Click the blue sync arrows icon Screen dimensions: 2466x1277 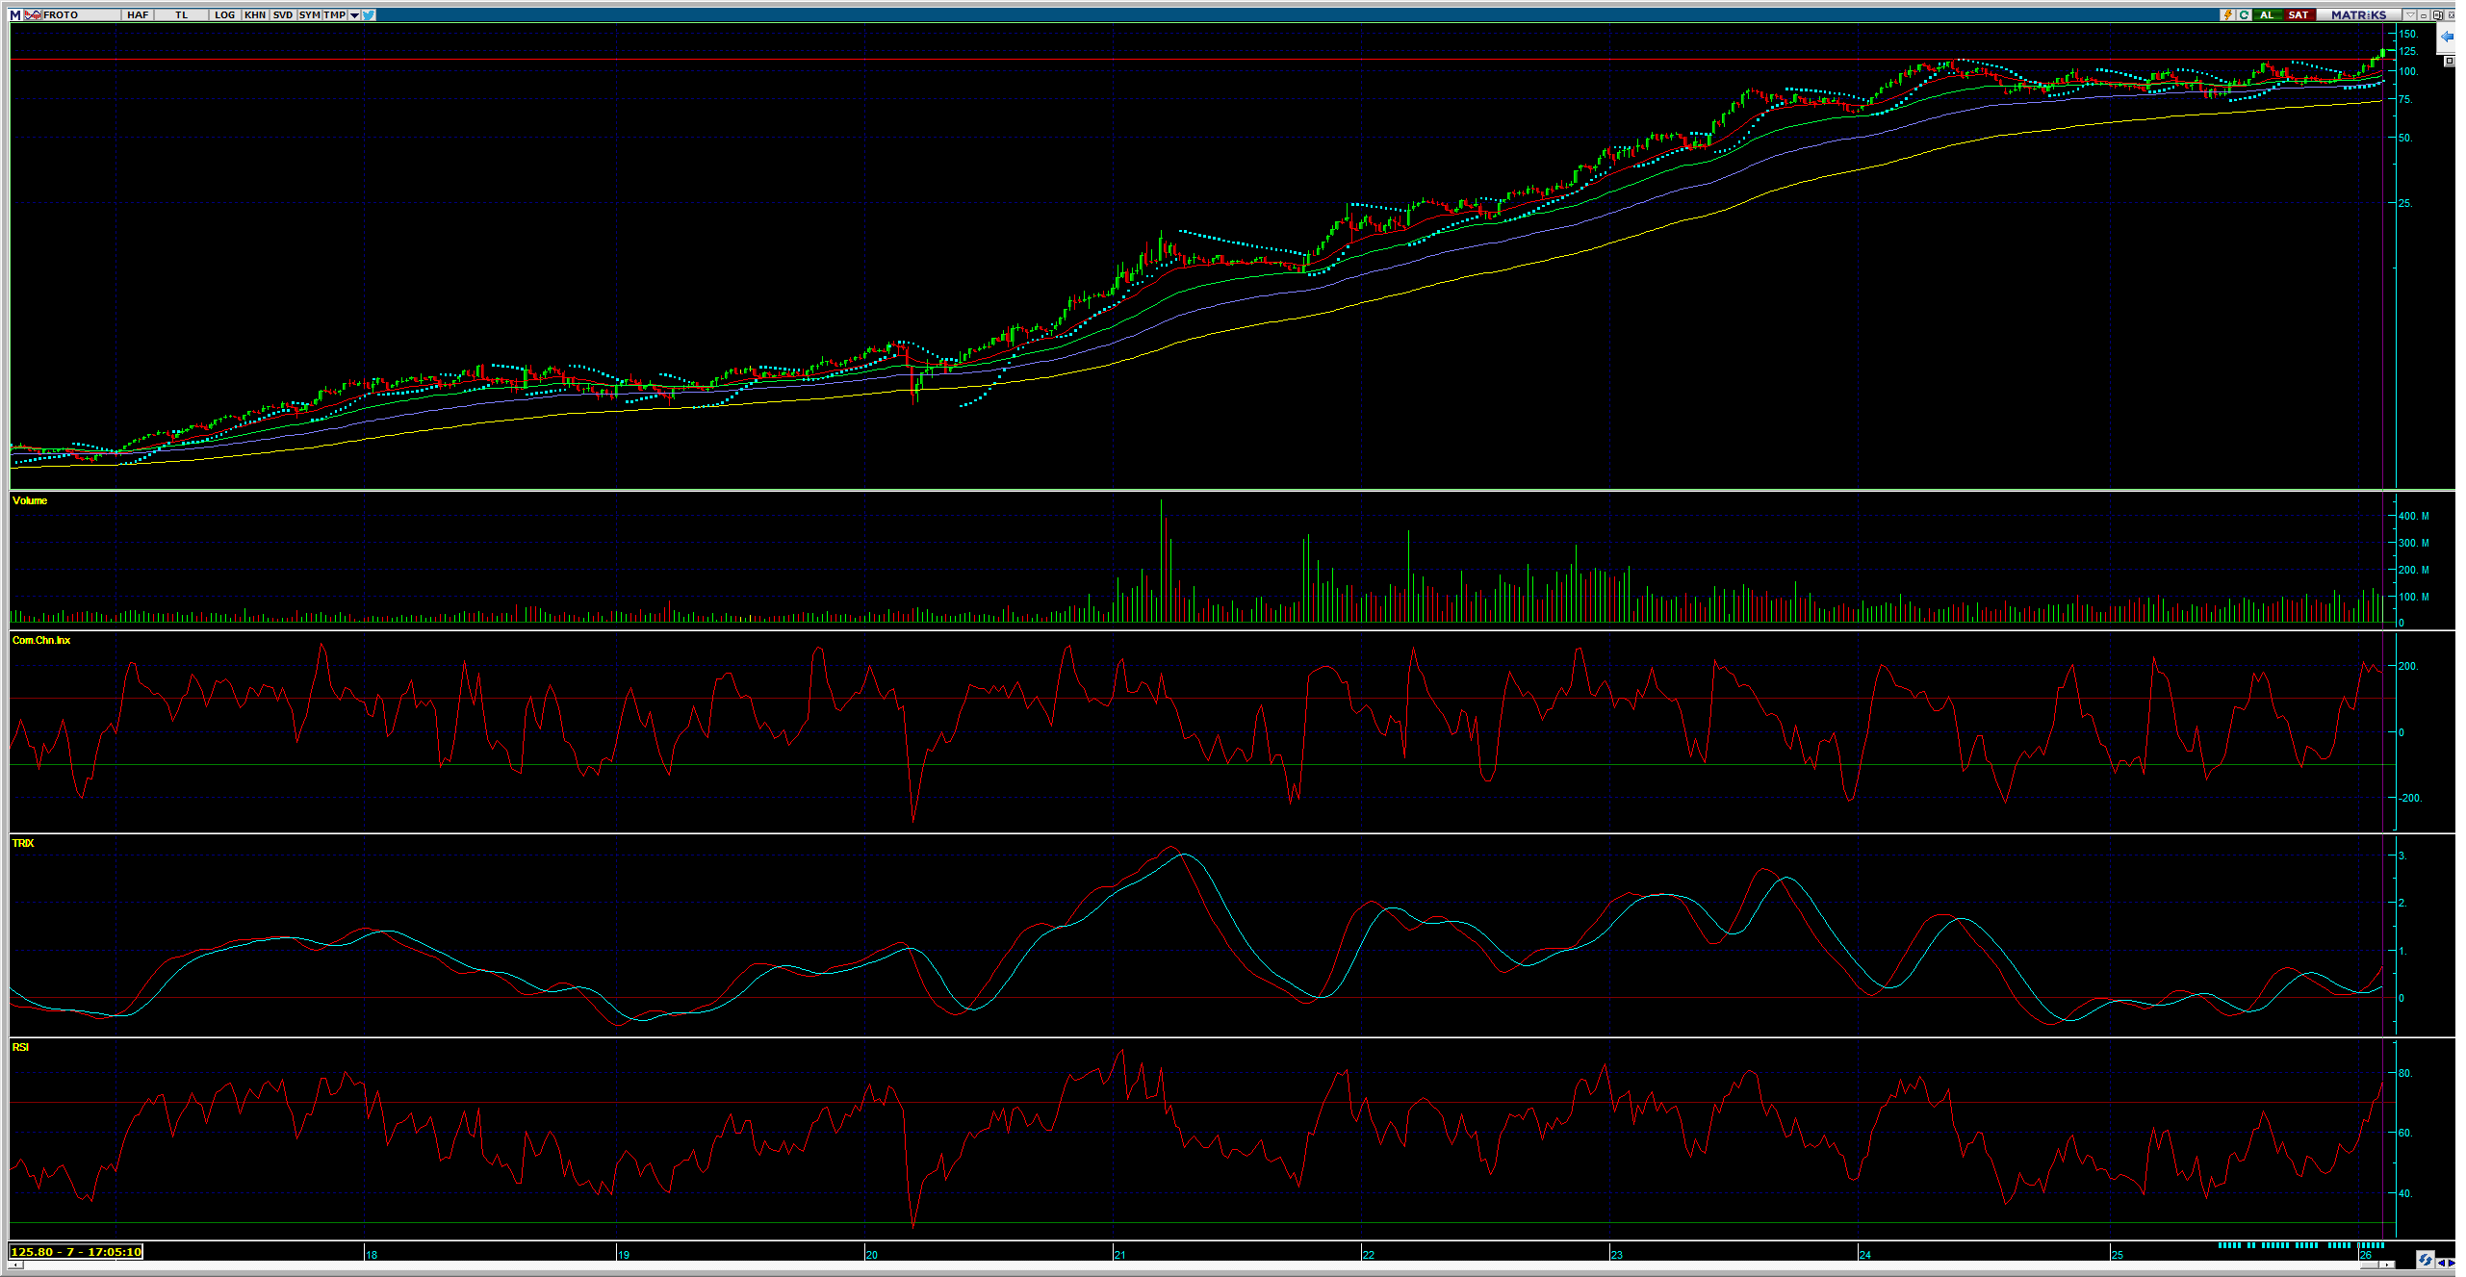[2425, 1260]
